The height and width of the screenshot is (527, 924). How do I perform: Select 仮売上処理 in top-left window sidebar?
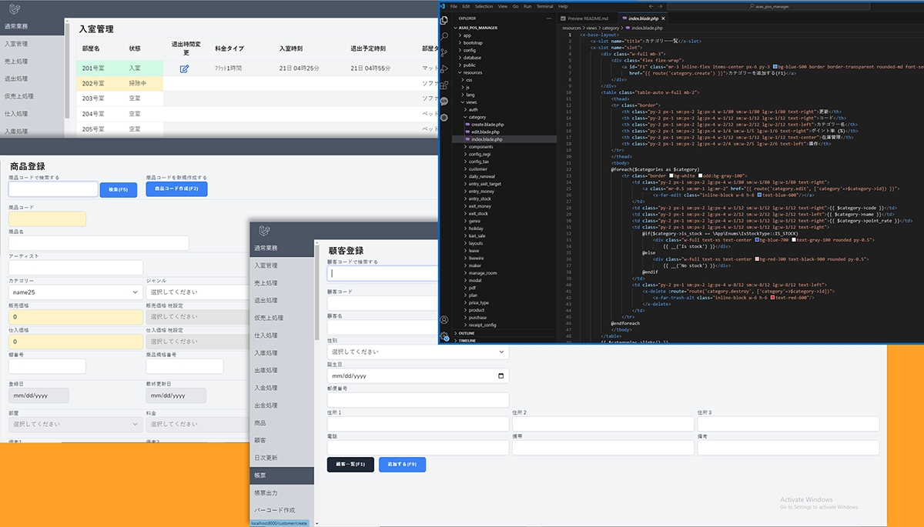coord(32,96)
